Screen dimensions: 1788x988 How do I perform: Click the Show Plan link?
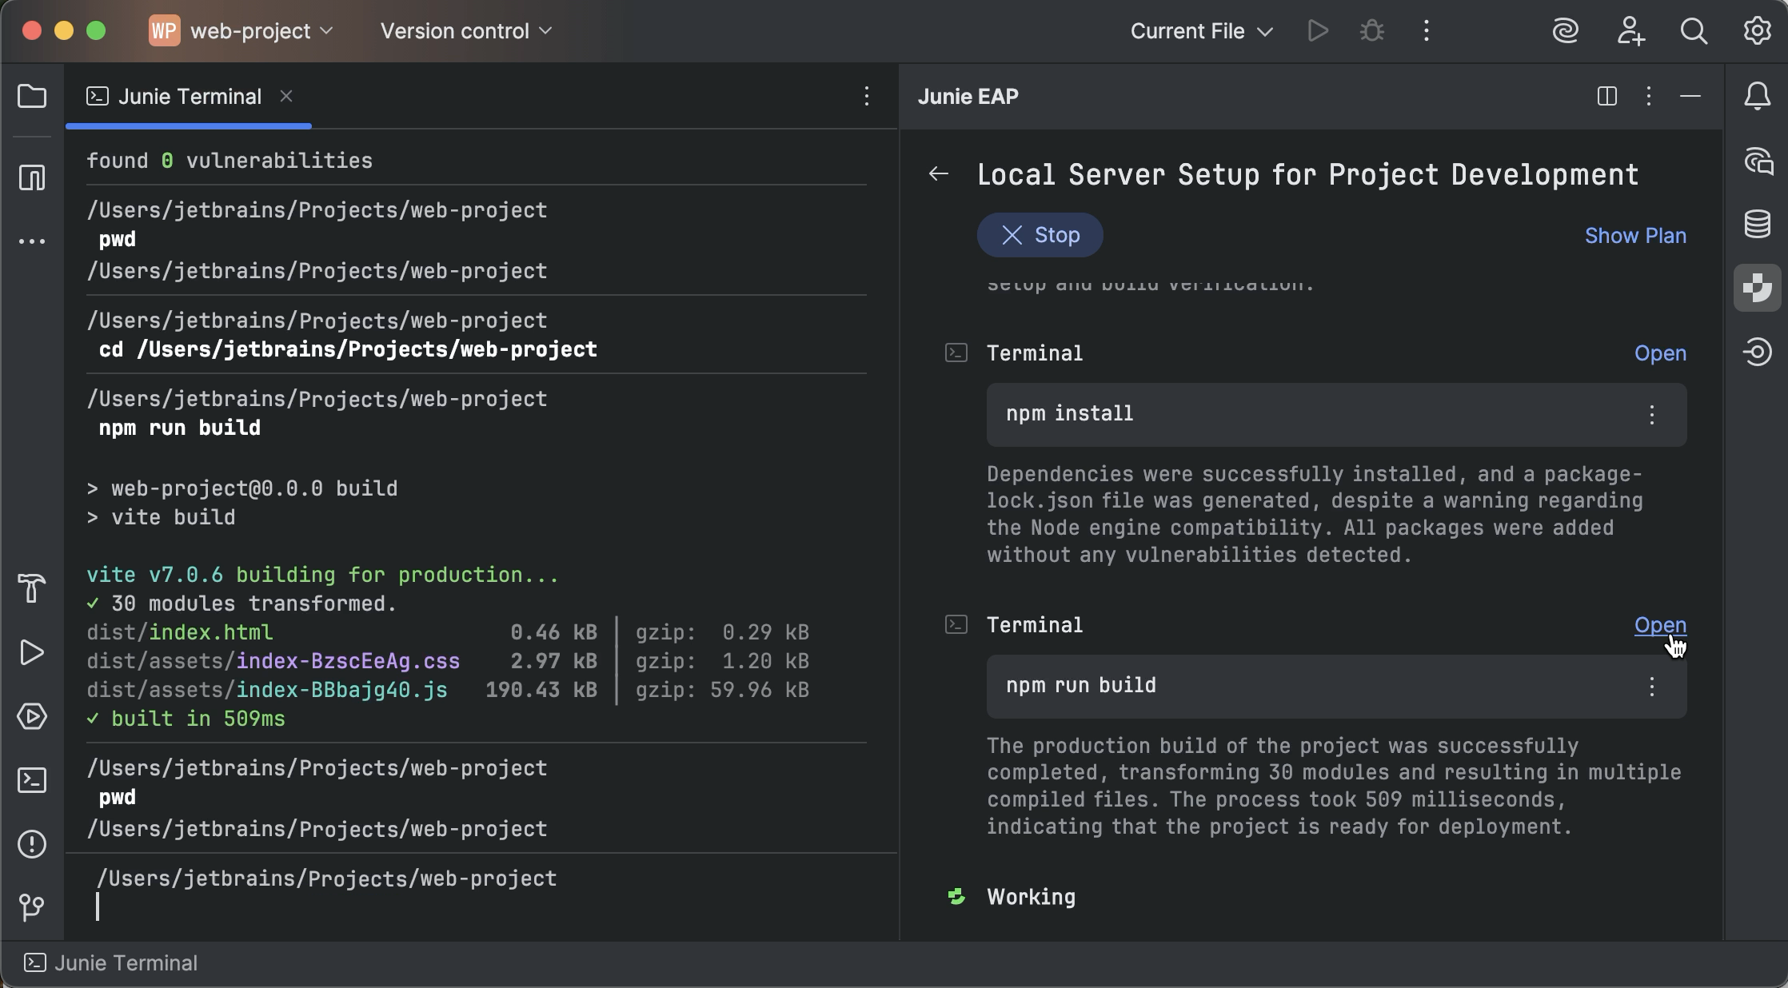1635,235
